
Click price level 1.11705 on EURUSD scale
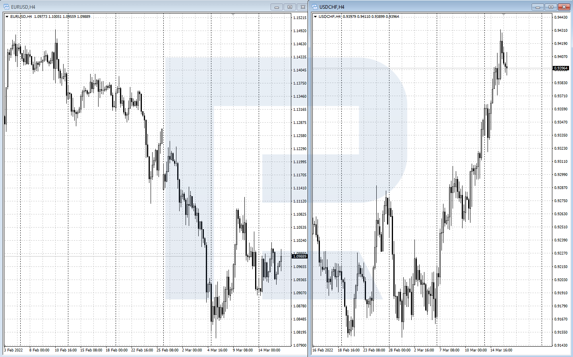click(300, 175)
